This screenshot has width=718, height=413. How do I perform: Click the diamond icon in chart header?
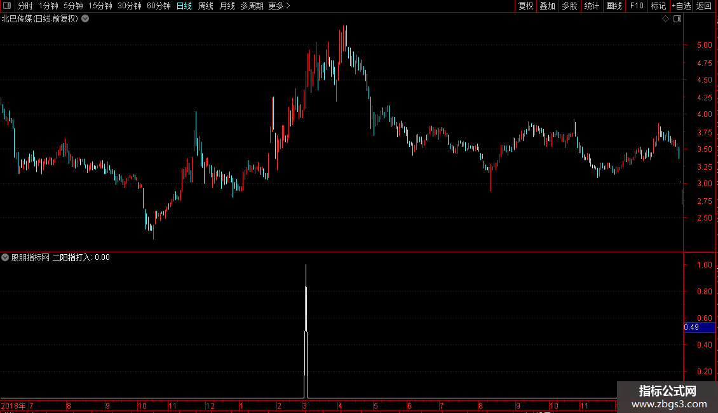(x=666, y=19)
